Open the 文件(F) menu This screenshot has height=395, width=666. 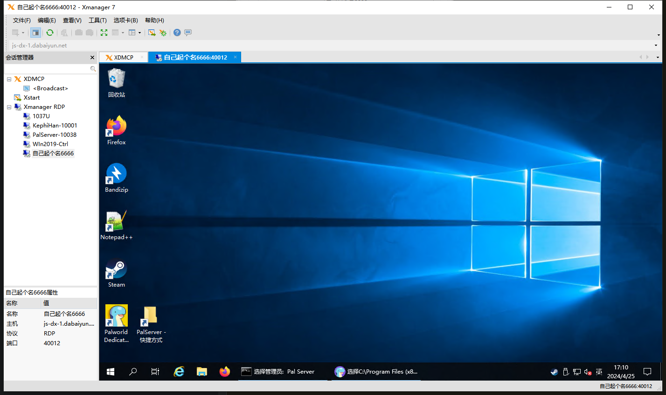21,20
